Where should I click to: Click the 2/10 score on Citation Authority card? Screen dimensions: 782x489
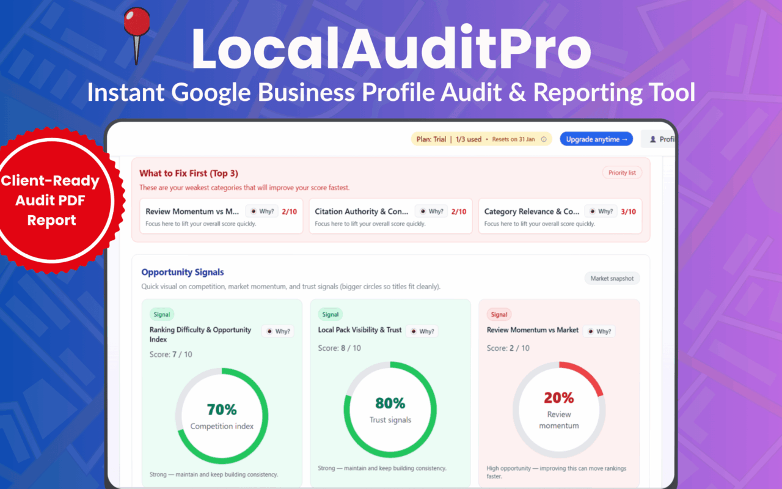pyautogui.click(x=459, y=211)
